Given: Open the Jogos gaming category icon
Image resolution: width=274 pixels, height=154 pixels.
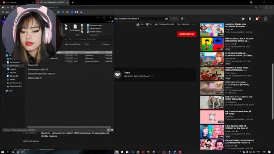Looking at the screenshot, I should click(x=117, y=74).
